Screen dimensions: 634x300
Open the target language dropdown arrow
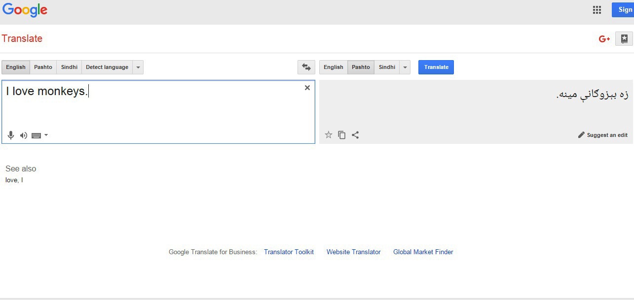tap(405, 67)
